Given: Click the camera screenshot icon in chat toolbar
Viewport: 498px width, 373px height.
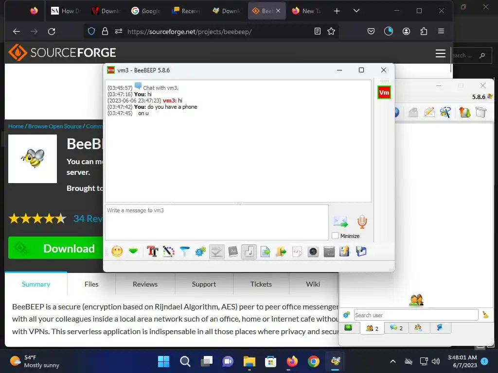Looking at the screenshot, I should pyautogui.click(x=313, y=252).
